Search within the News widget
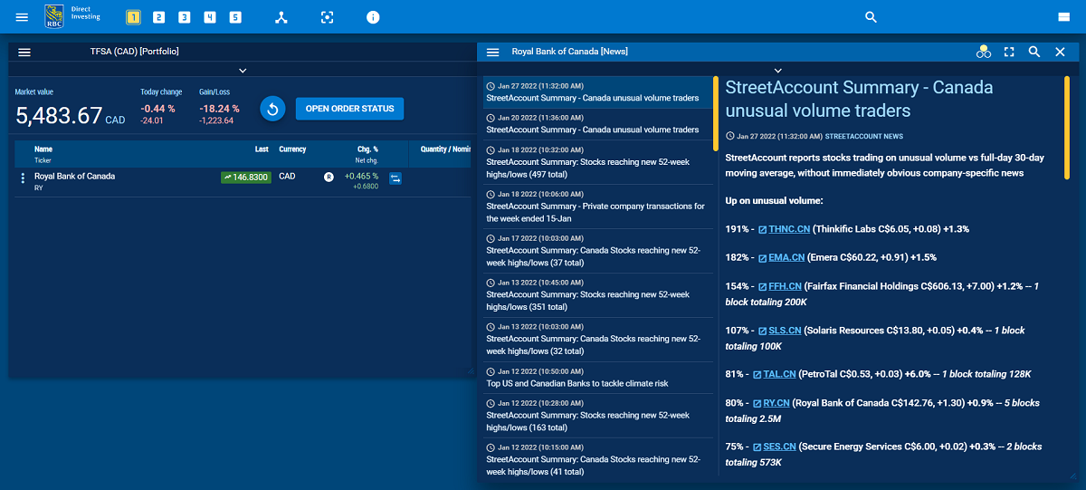1086x490 pixels. pos(1034,53)
